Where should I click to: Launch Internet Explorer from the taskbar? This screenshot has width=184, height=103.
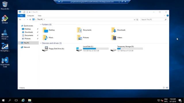click(x=23, y=100)
